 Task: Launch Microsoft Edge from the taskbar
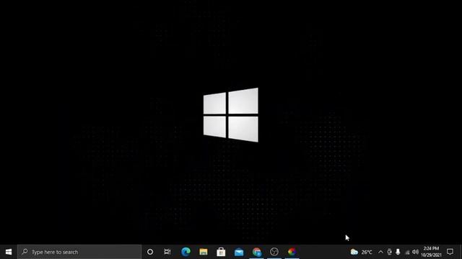[x=186, y=252]
